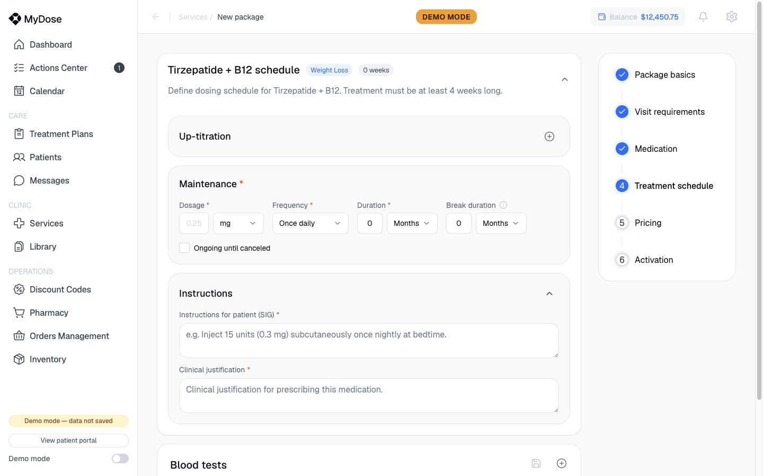Click the 0 weeks badge
This screenshot has height=476, width=763.
click(376, 70)
